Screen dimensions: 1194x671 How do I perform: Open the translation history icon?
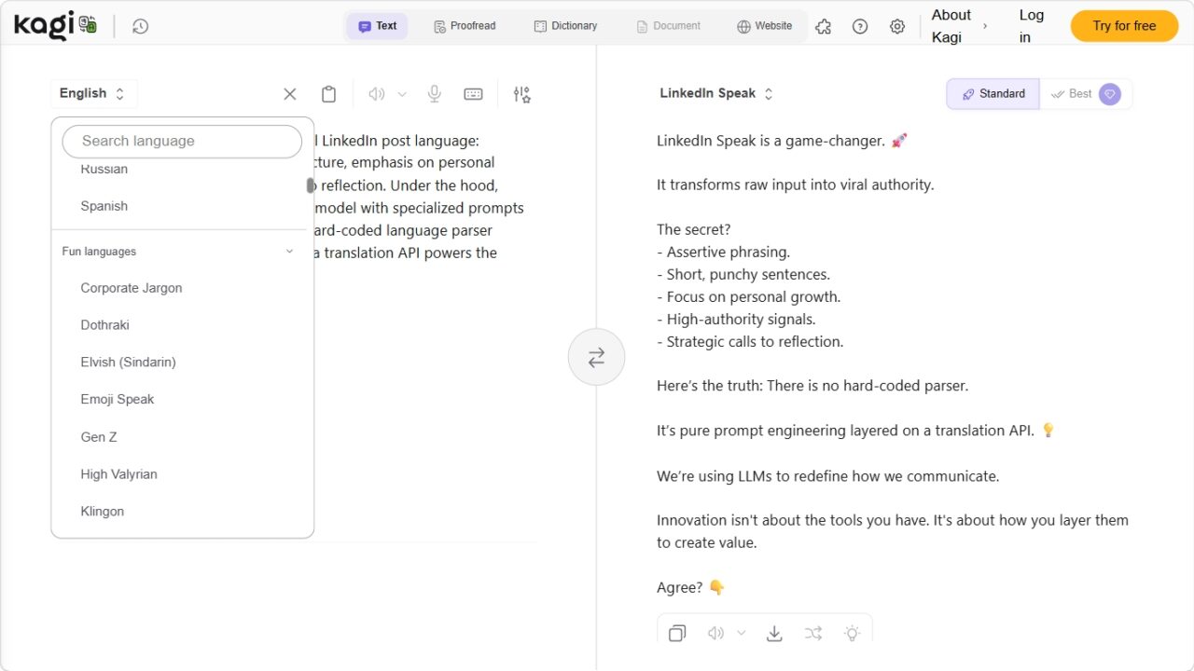tap(140, 26)
